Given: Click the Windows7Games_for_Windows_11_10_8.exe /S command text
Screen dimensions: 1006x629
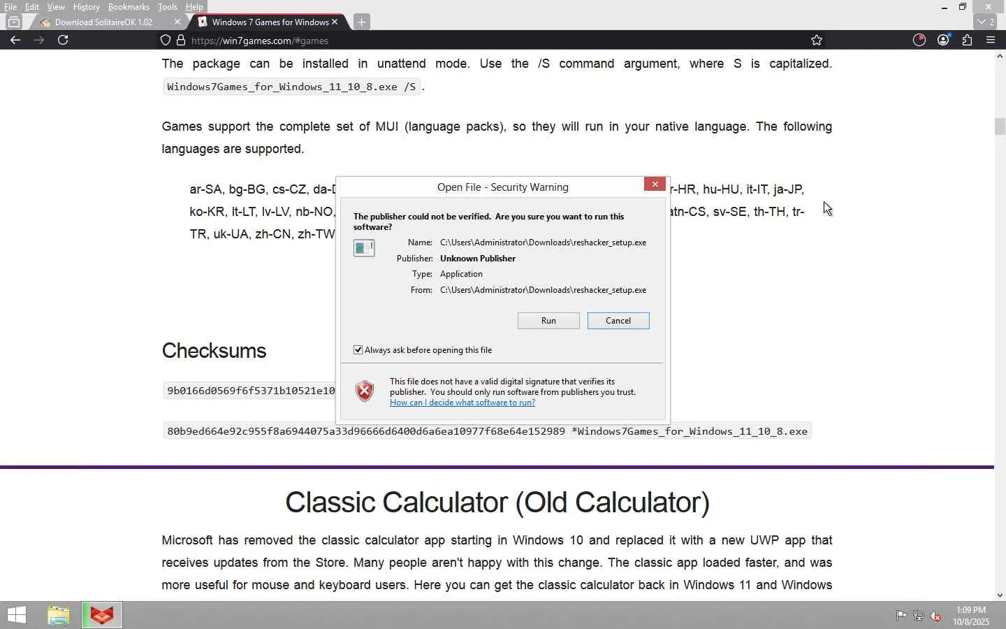Looking at the screenshot, I should pyautogui.click(x=291, y=87).
